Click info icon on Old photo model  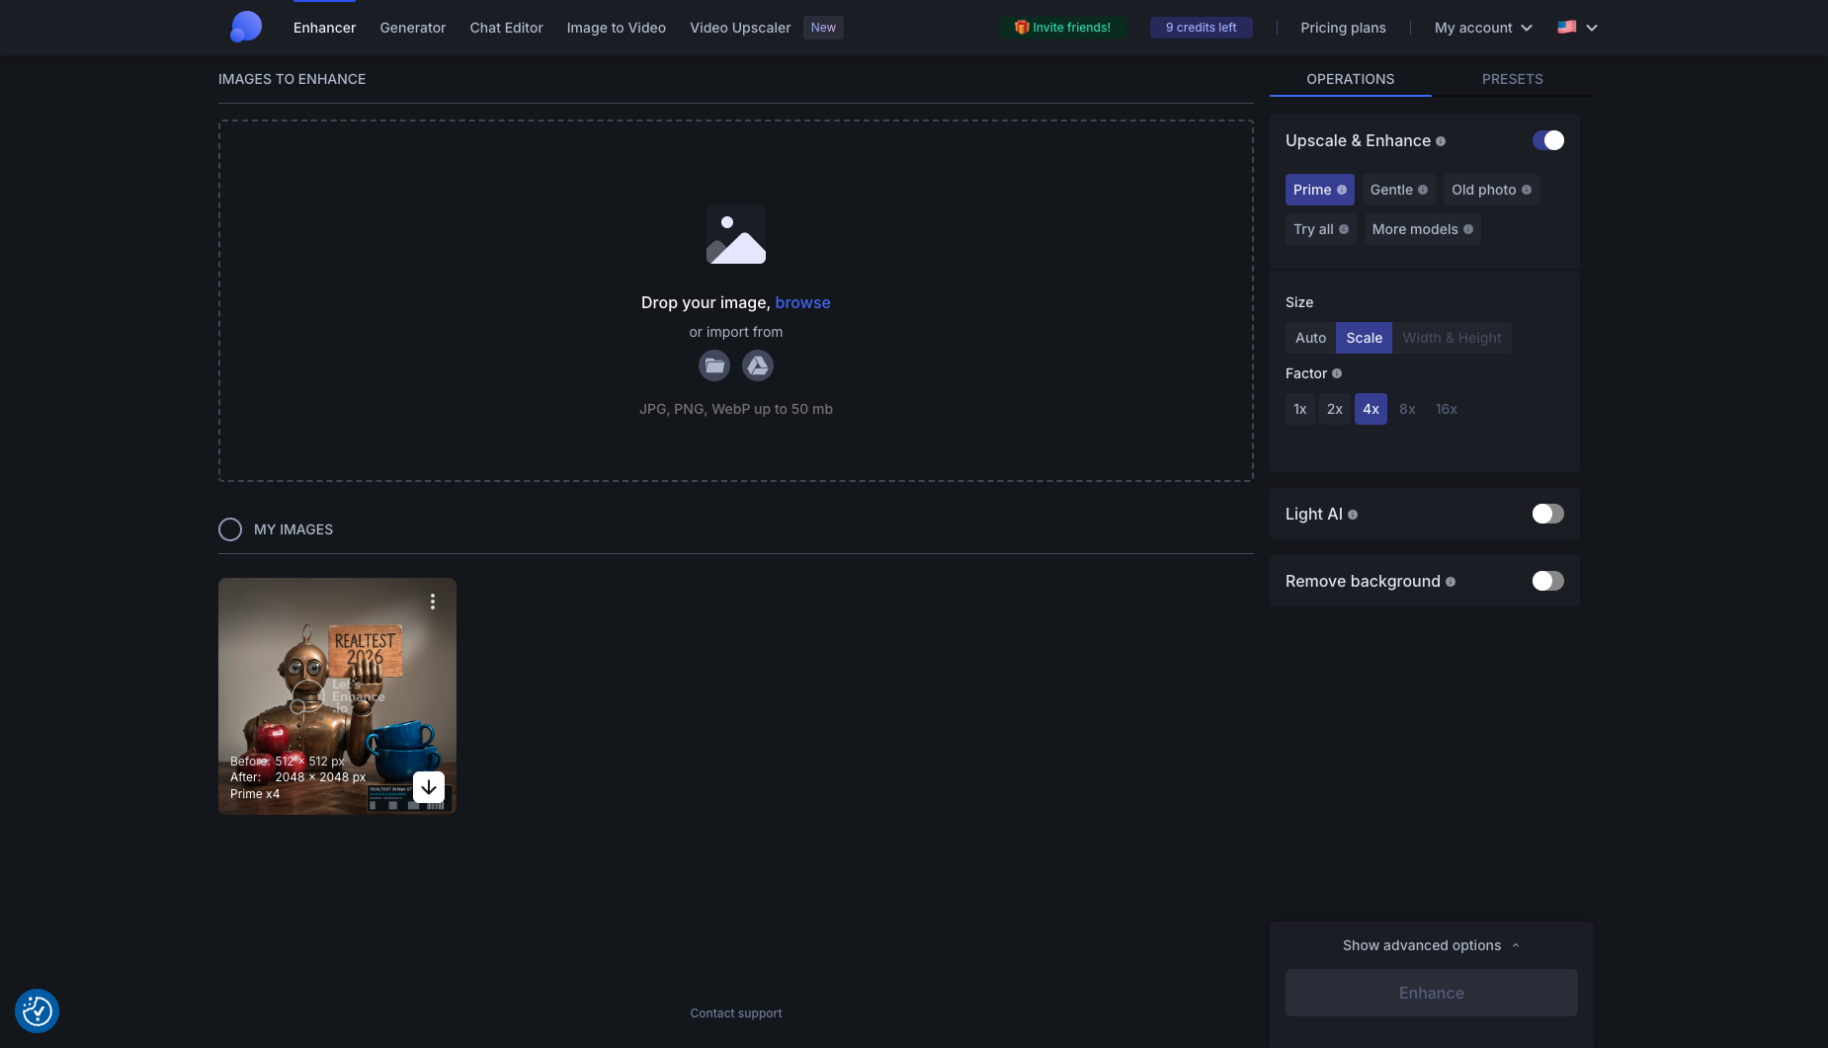pos(1527,190)
